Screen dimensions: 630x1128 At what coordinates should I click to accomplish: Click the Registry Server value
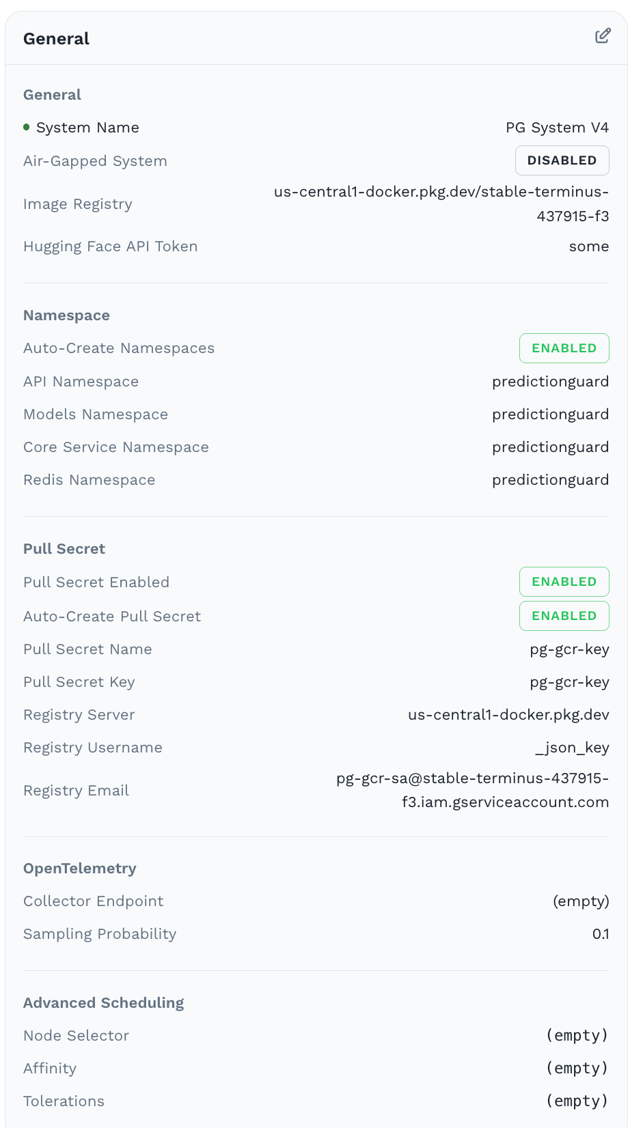click(508, 715)
